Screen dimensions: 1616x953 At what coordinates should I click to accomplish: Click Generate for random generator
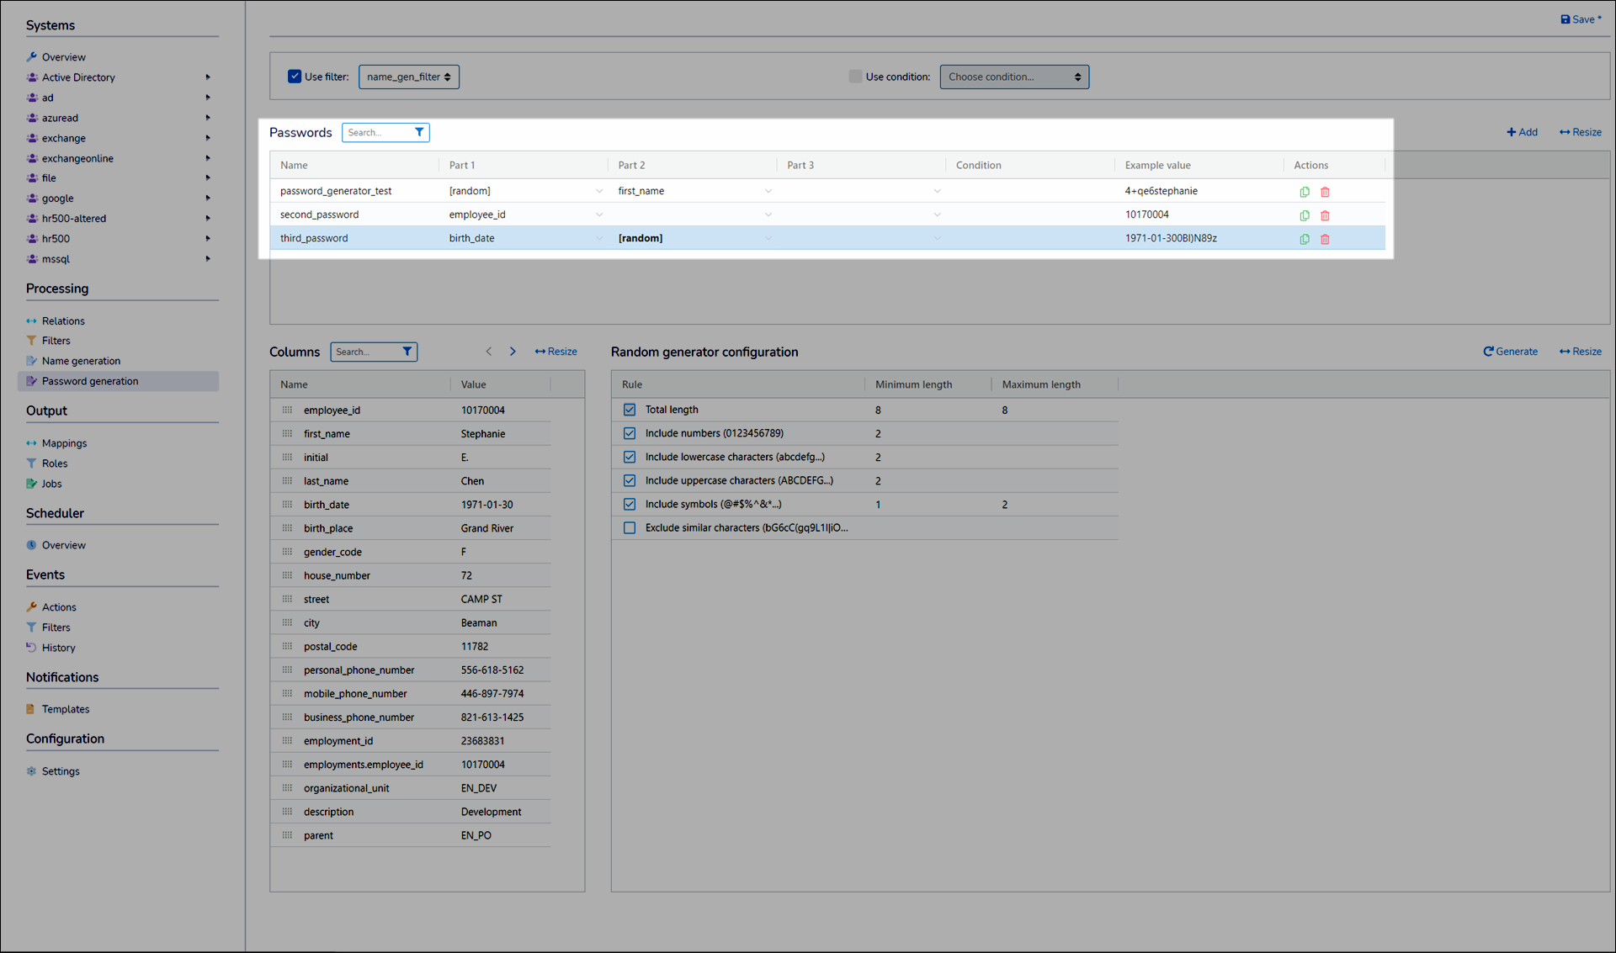pos(1510,352)
